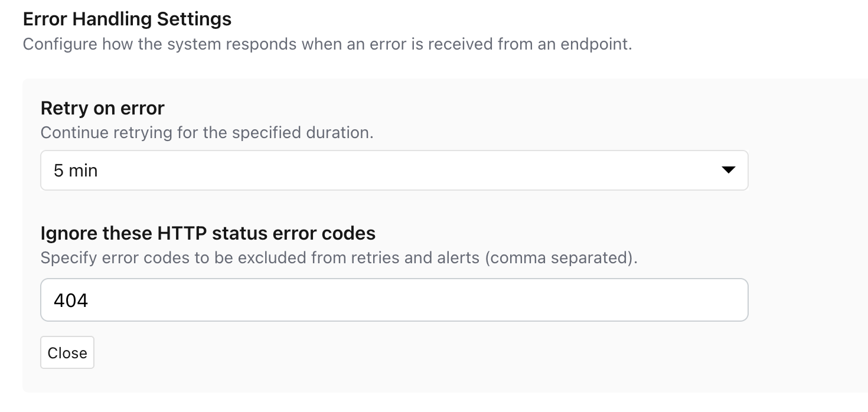Click the "Retry on error" label
This screenshot has height=412, width=868.
tap(102, 108)
